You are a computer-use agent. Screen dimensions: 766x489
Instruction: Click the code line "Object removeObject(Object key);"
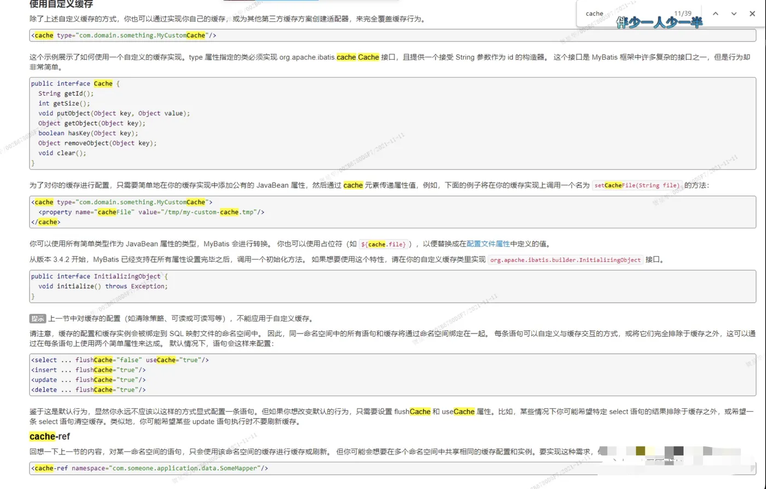coord(97,143)
